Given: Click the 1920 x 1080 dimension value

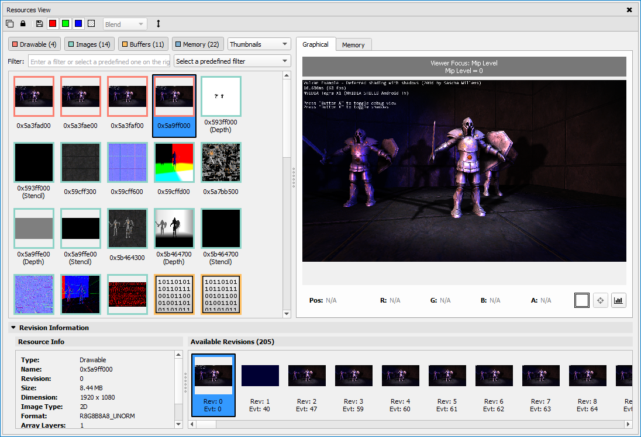Looking at the screenshot, I should pyautogui.click(x=97, y=397).
